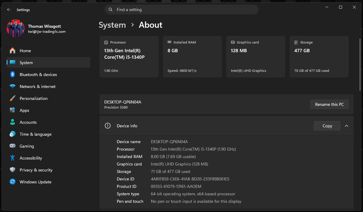Viewport: 363px width, 212px height.
Task: Click the Time & language globe icon
Action: (x=13, y=134)
